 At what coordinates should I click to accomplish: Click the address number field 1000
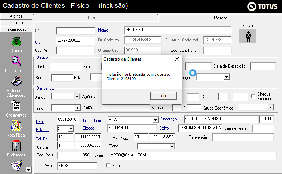pyautogui.click(x=267, y=119)
